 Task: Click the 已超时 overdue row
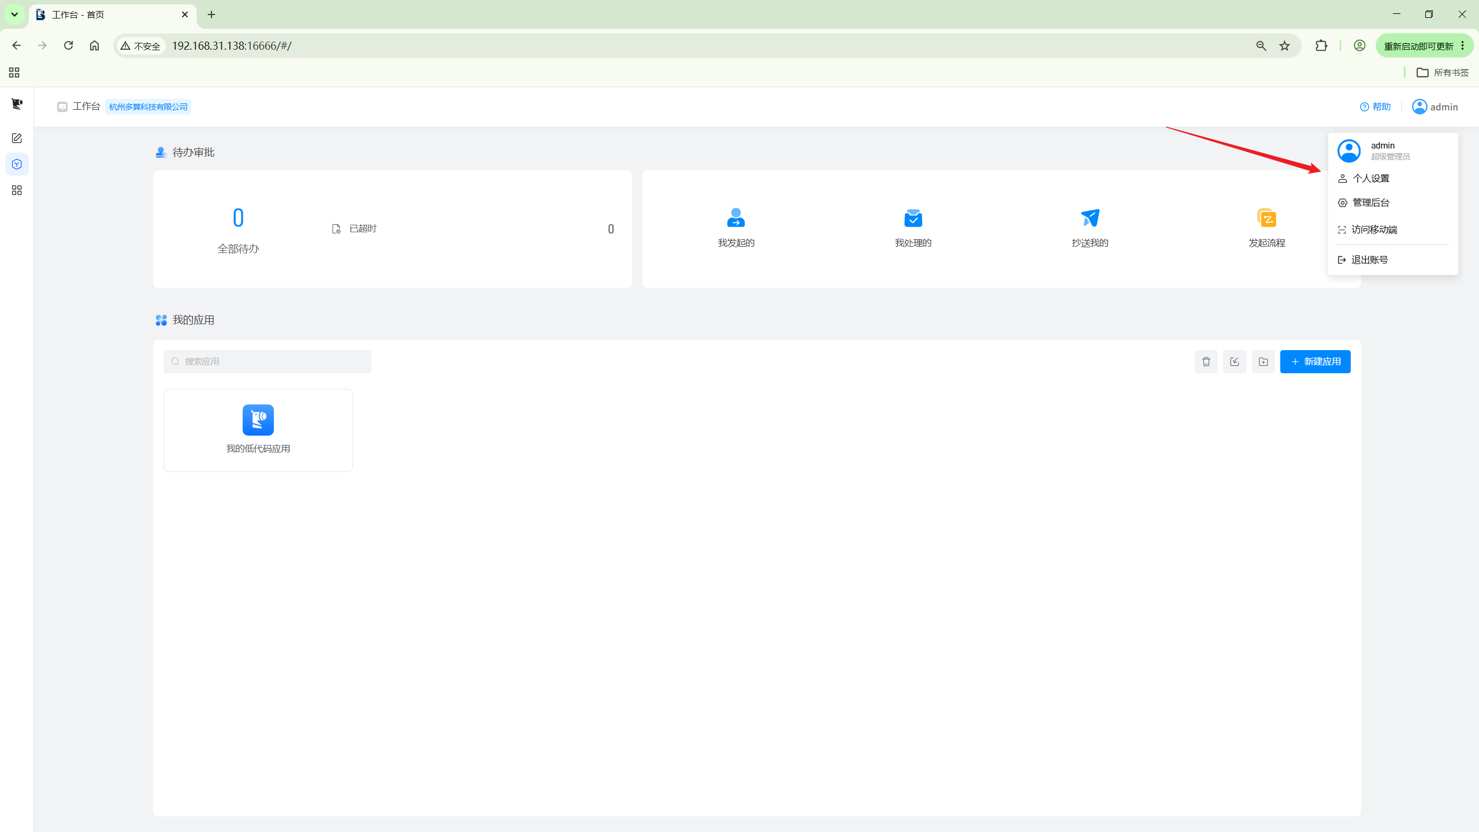[x=473, y=229]
